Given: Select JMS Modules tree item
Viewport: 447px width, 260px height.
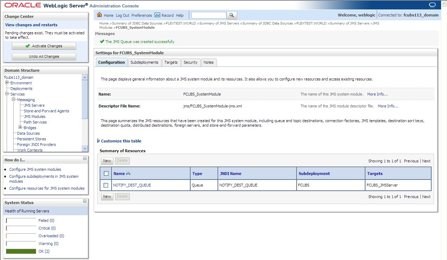Looking at the screenshot, I should 35,117.
